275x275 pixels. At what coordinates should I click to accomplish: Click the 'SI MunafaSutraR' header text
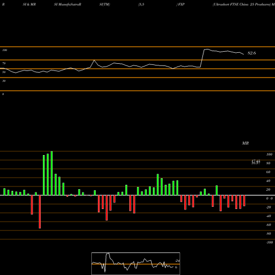pyautogui.click(x=68, y=4)
